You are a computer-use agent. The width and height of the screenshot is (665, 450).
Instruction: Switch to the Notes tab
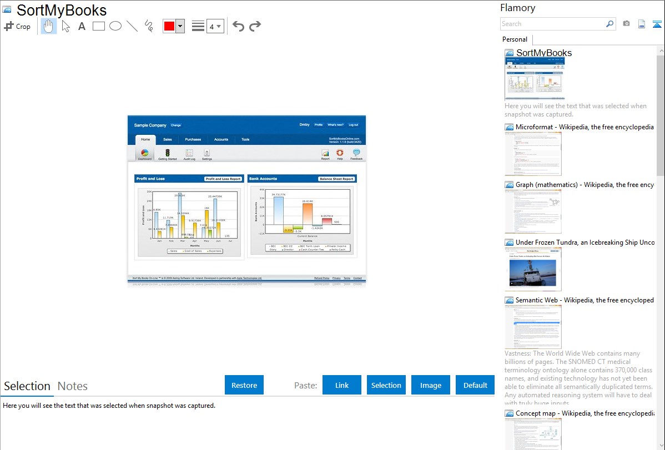click(73, 386)
